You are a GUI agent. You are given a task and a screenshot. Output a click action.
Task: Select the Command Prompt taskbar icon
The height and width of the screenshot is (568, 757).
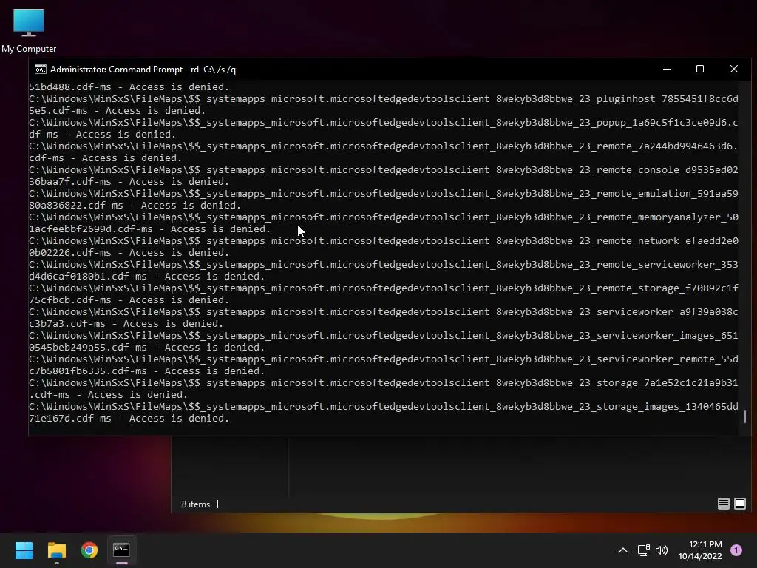pyautogui.click(x=122, y=550)
